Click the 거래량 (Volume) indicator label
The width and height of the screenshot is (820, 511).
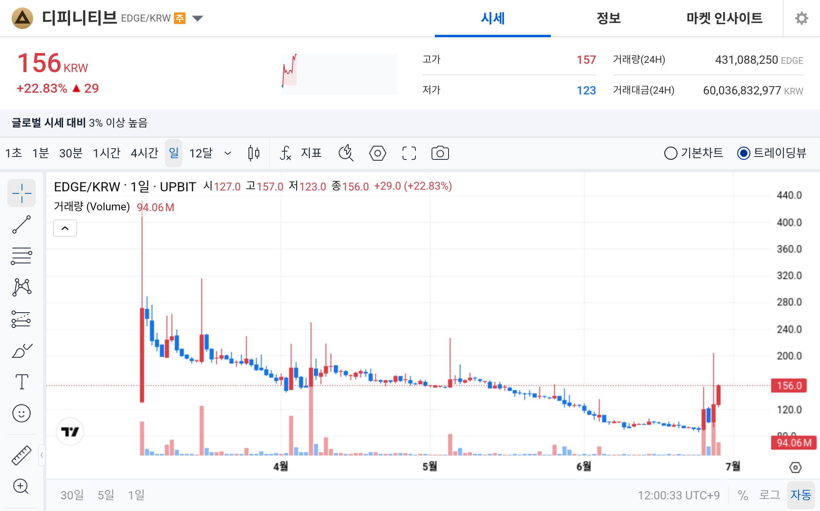(92, 207)
